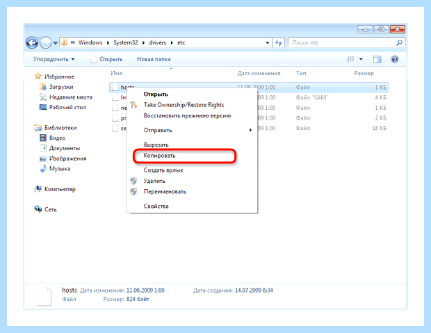Click the Открыть toolbar button

coord(106,59)
